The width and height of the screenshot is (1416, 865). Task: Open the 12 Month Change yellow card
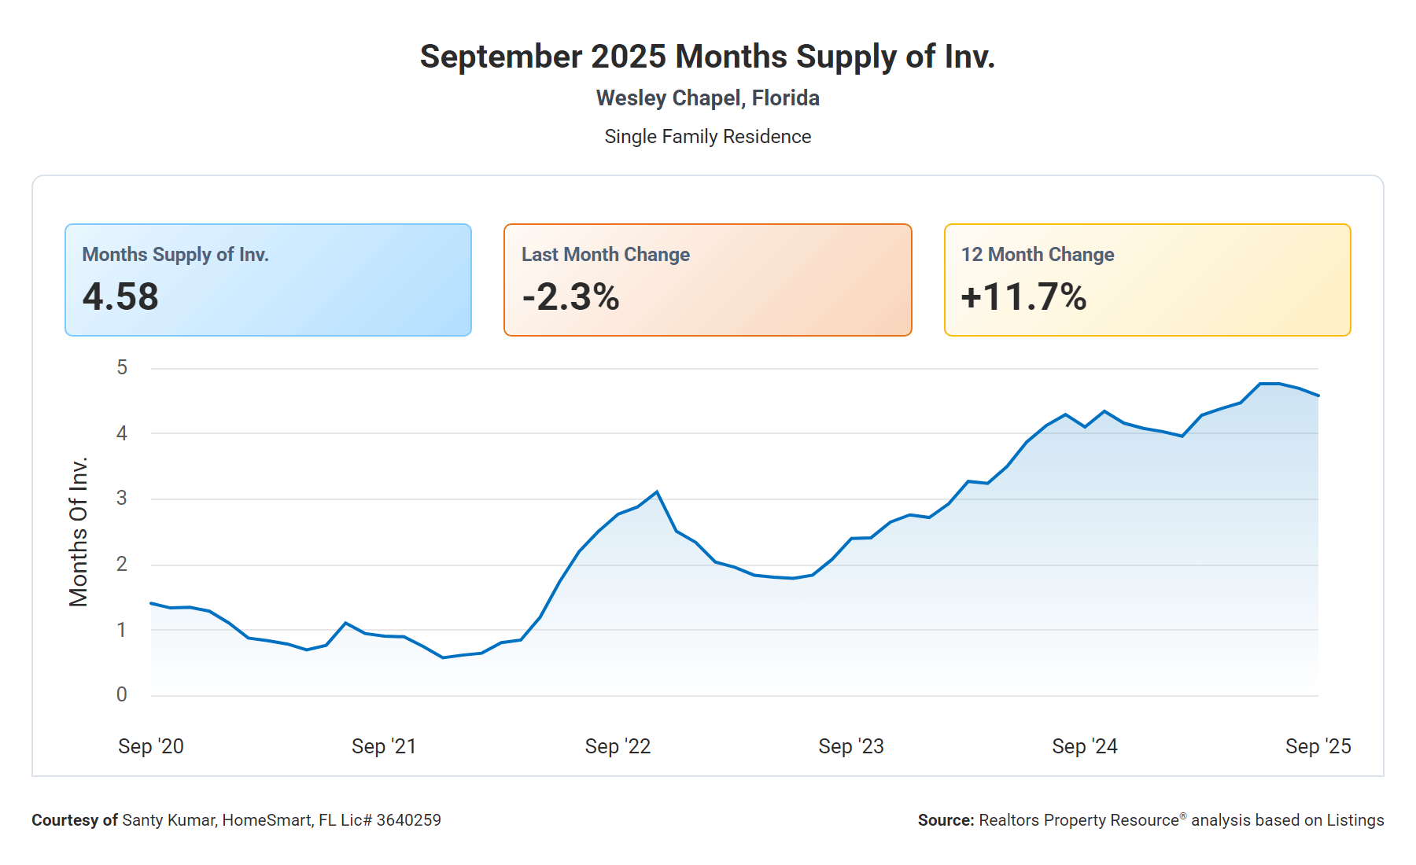(1147, 280)
